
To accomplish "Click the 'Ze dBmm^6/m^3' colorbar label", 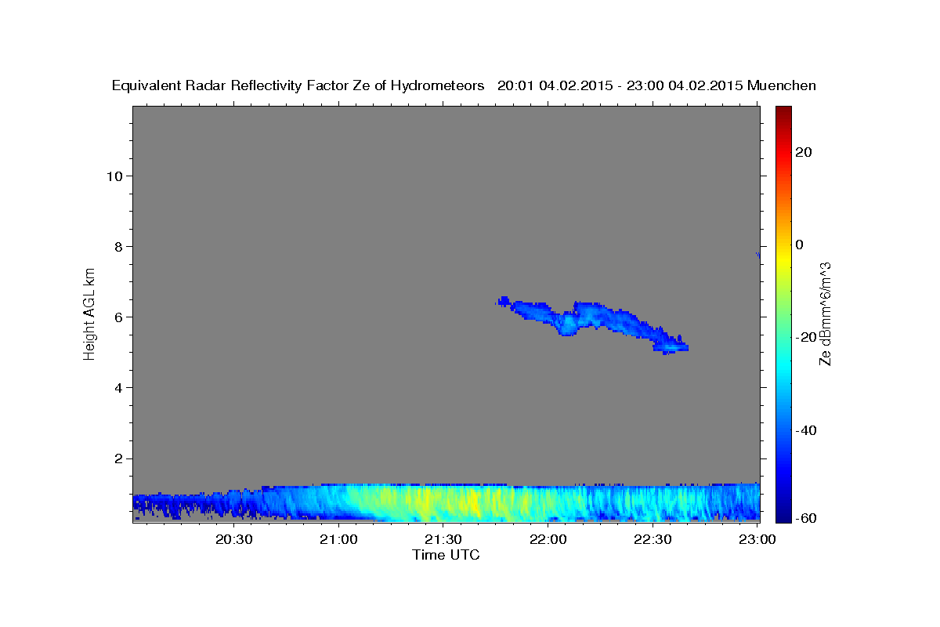I will click(824, 313).
